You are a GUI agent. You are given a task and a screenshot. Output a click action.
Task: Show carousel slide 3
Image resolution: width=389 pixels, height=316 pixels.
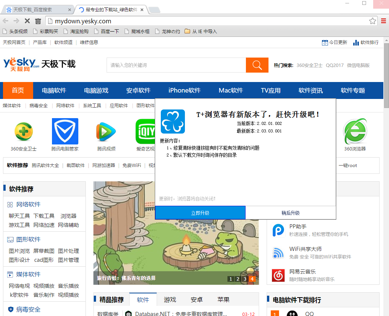pyautogui.click(x=245, y=279)
